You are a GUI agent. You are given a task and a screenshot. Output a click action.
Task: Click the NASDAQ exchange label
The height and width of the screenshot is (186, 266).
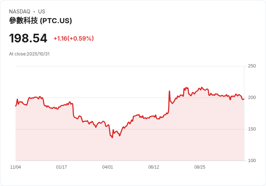[x=20, y=12]
